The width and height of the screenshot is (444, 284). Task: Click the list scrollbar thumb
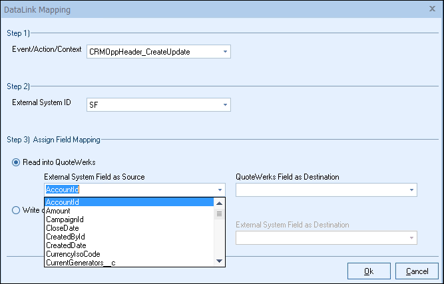coord(220,214)
